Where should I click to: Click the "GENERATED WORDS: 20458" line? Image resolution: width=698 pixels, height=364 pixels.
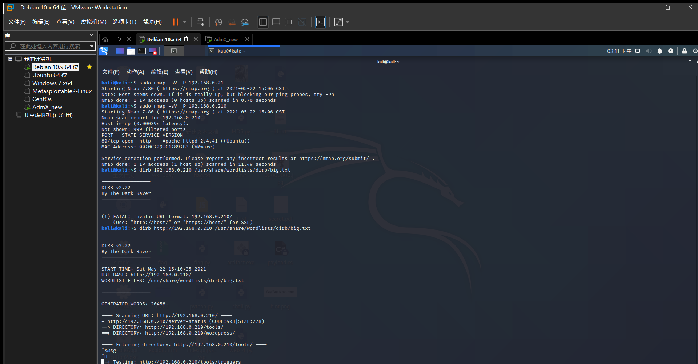point(133,304)
